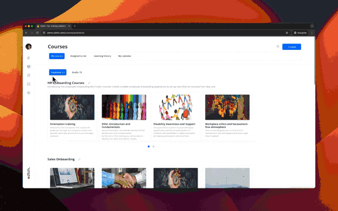Click SOGI: Introduction and Fundamentals title
Image resolution: width=338 pixels, height=211 pixels.
pyautogui.click(x=116, y=126)
